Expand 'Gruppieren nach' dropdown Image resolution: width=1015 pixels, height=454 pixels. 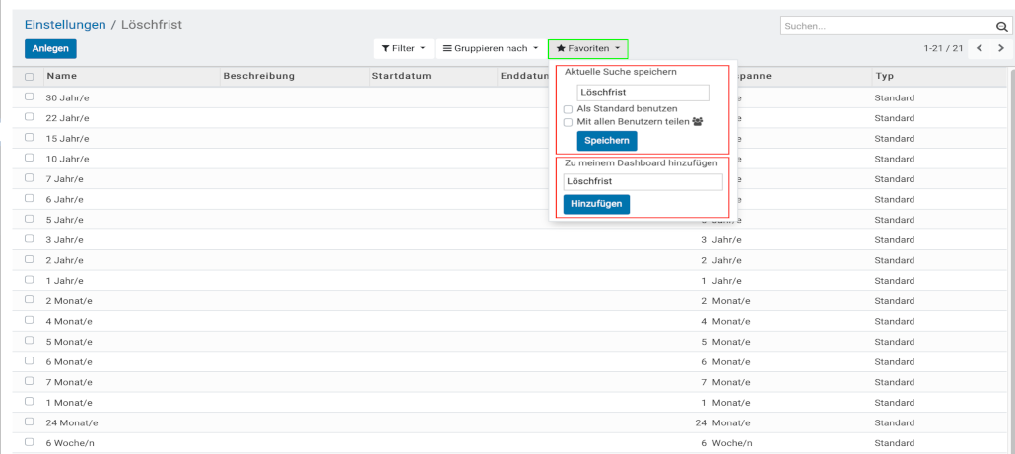(x=490, y=48)
